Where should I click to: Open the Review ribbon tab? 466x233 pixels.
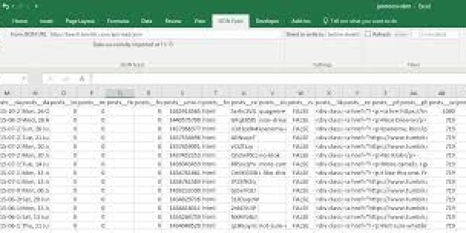tap(173, 21)
